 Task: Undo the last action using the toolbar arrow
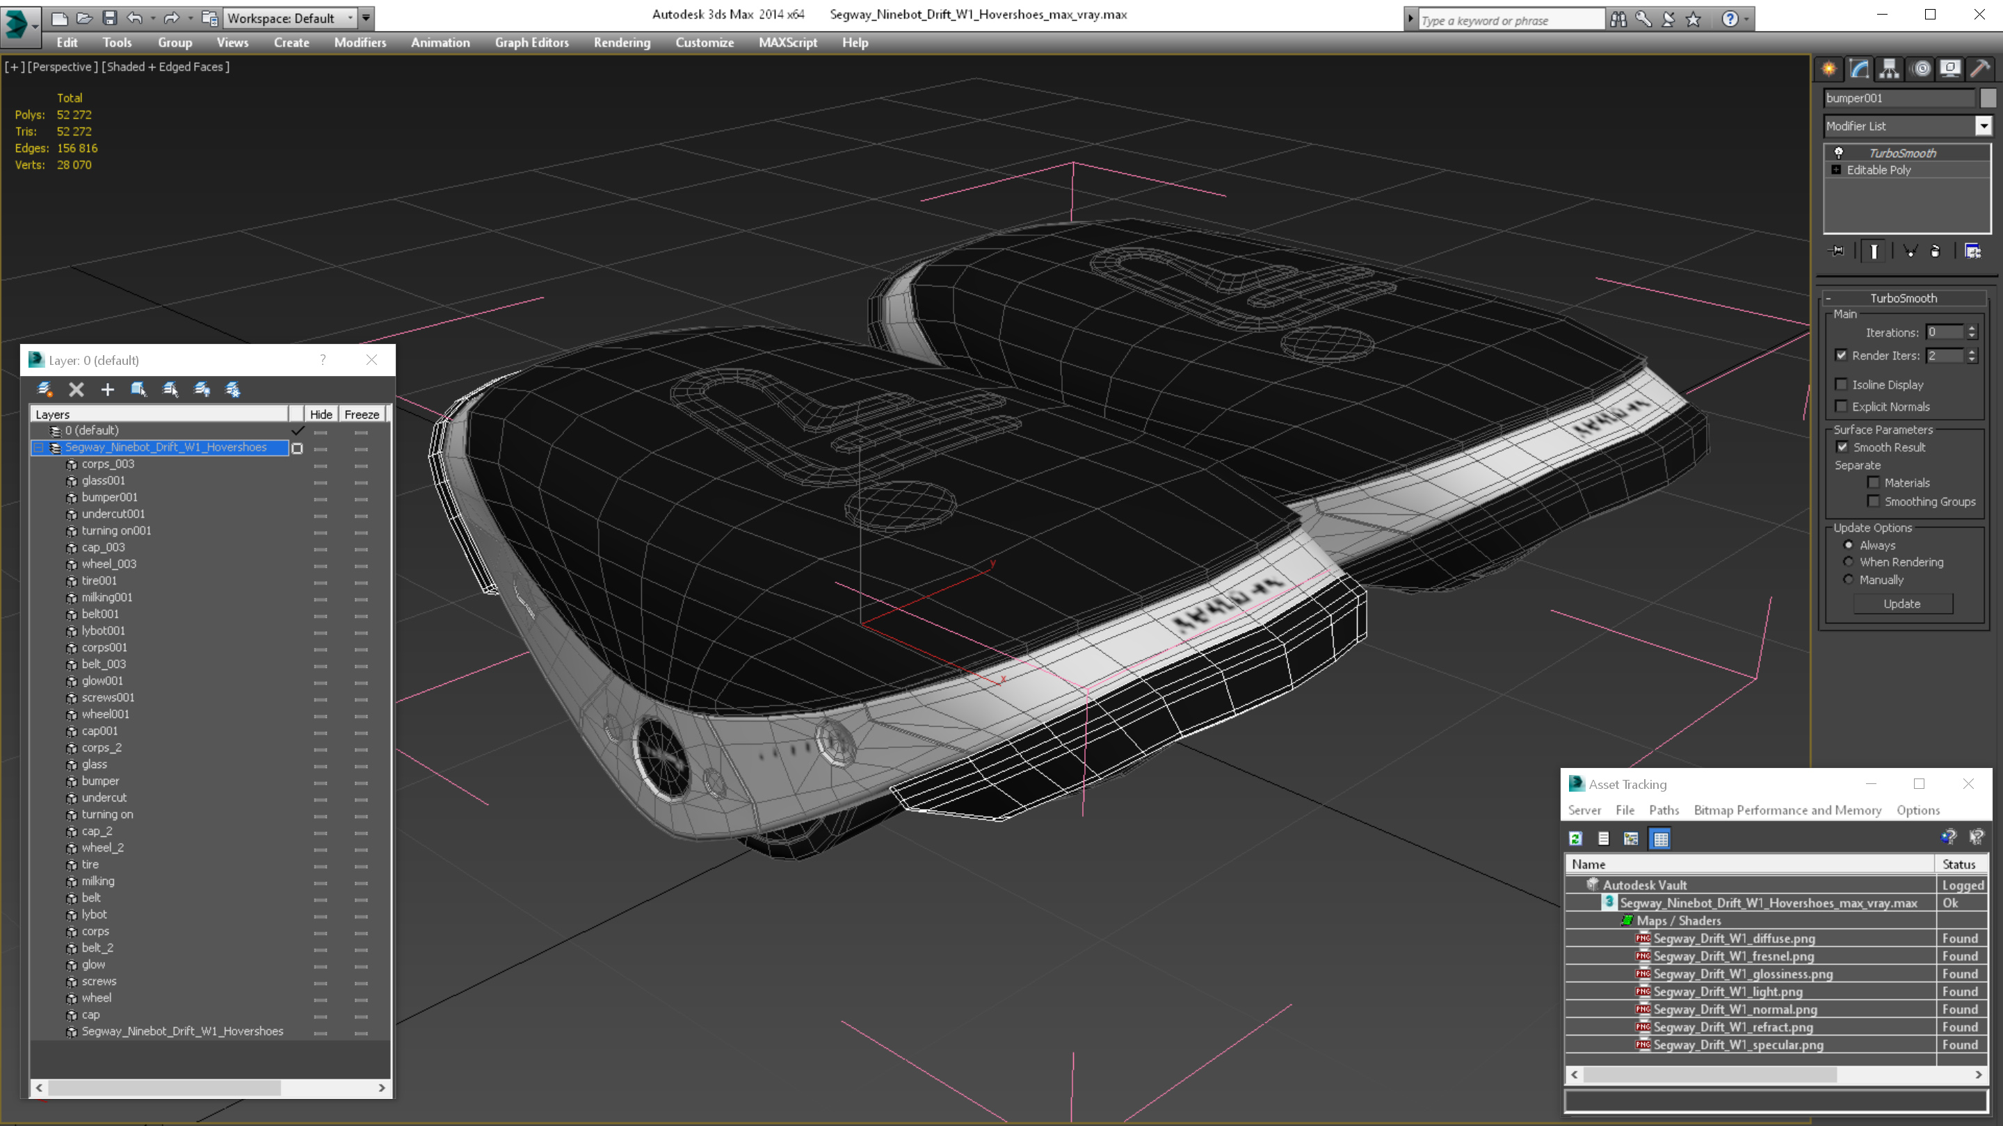click(x=134, y=18)
